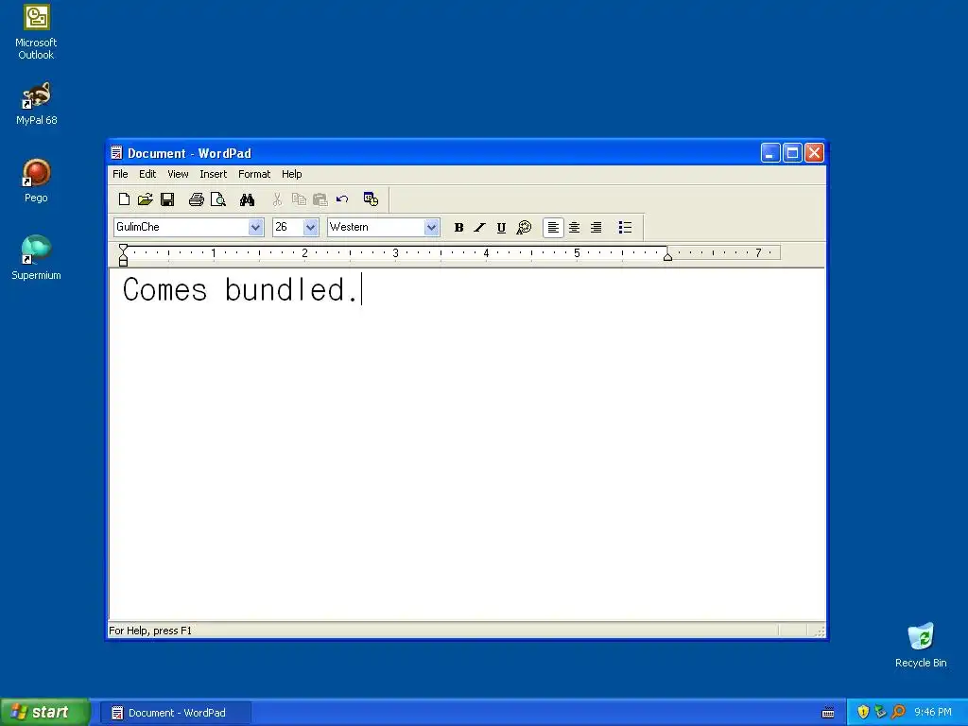Click into the font size field showing 26
Image resolution: width=968 pixels, height=726 pixels.
(x=287, y=227)
